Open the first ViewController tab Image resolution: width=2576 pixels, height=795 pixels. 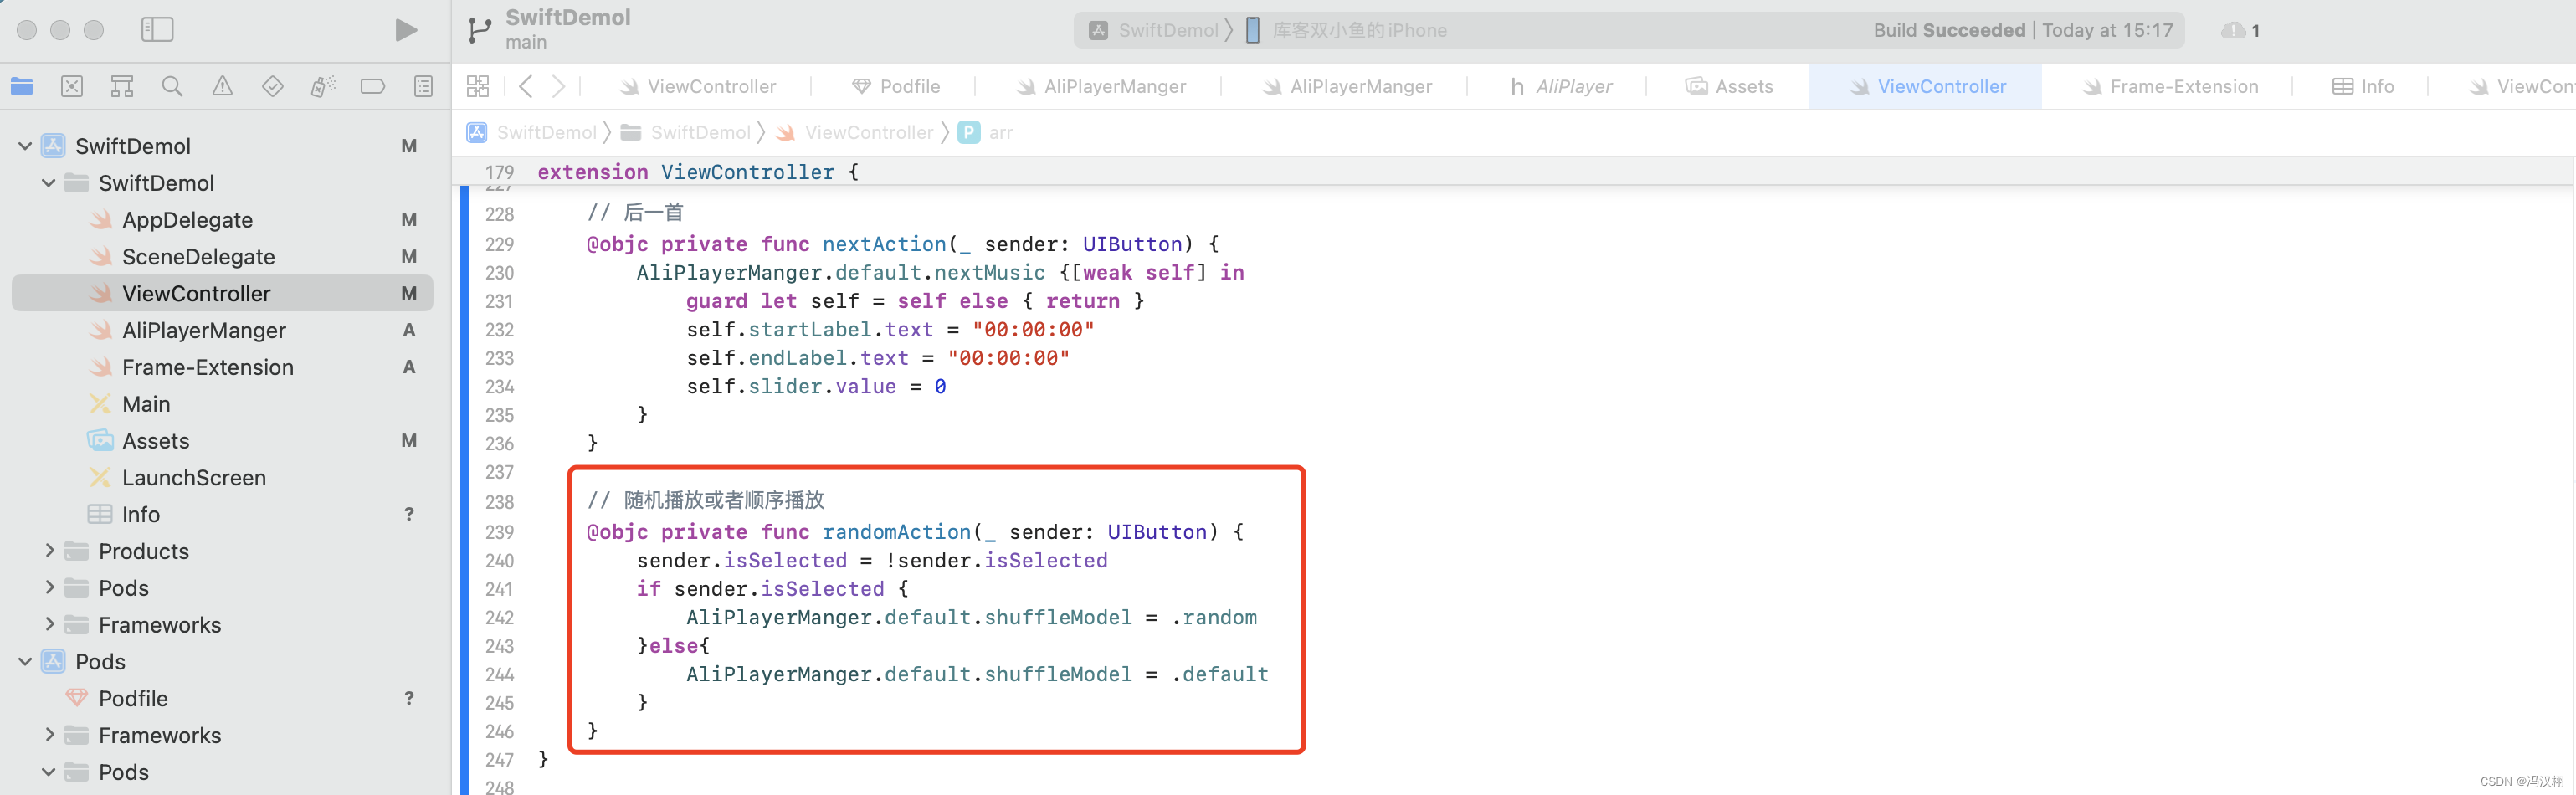tap(698, 86)
